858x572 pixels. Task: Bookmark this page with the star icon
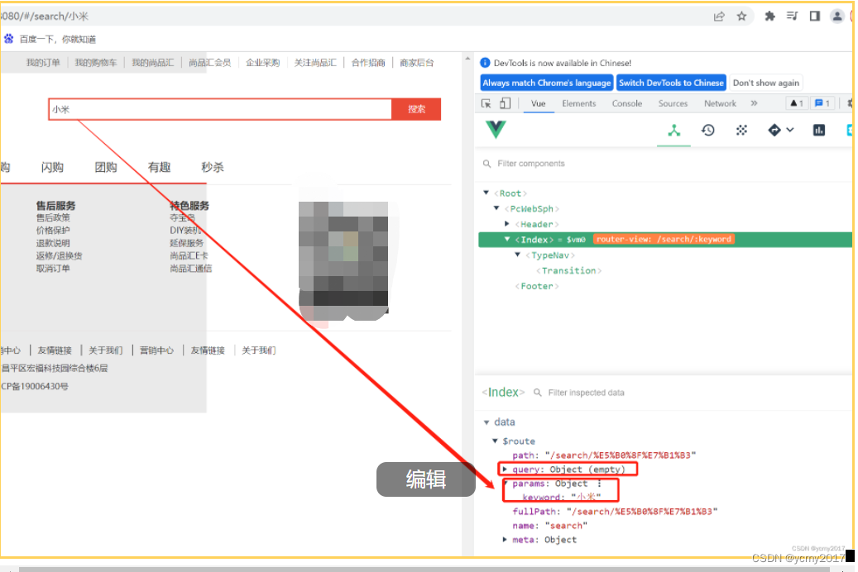(741, 17)
